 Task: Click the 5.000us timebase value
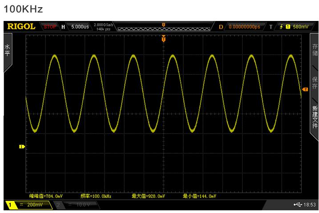(x=80, y=27)
